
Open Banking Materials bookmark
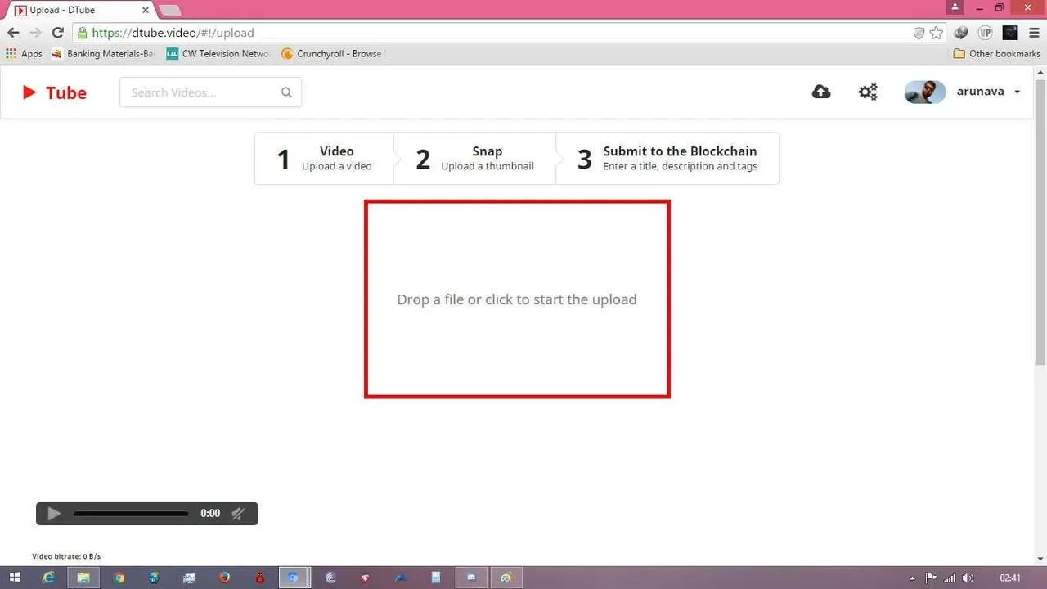[x=103, y=54]
